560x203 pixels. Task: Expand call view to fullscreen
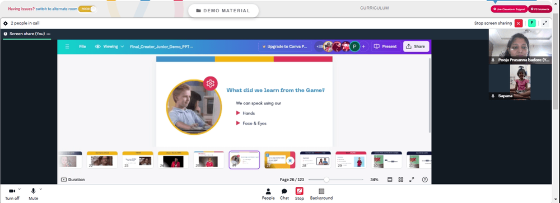(x=545, y=23)
